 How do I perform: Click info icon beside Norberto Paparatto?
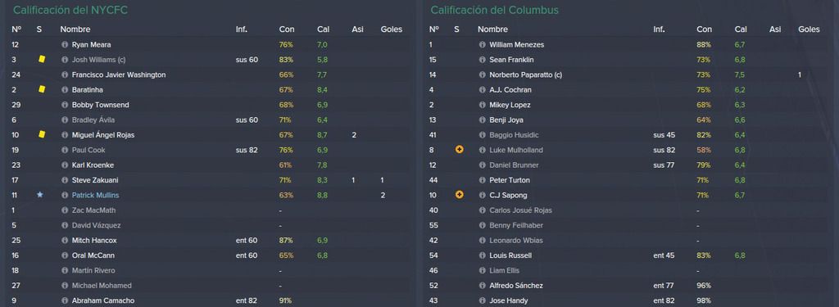tap(482, 74)
